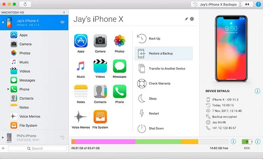Viewport: 263px width, 159px height.
Task: Expand the Phone item in the sidebar
Action: [8, 89]
